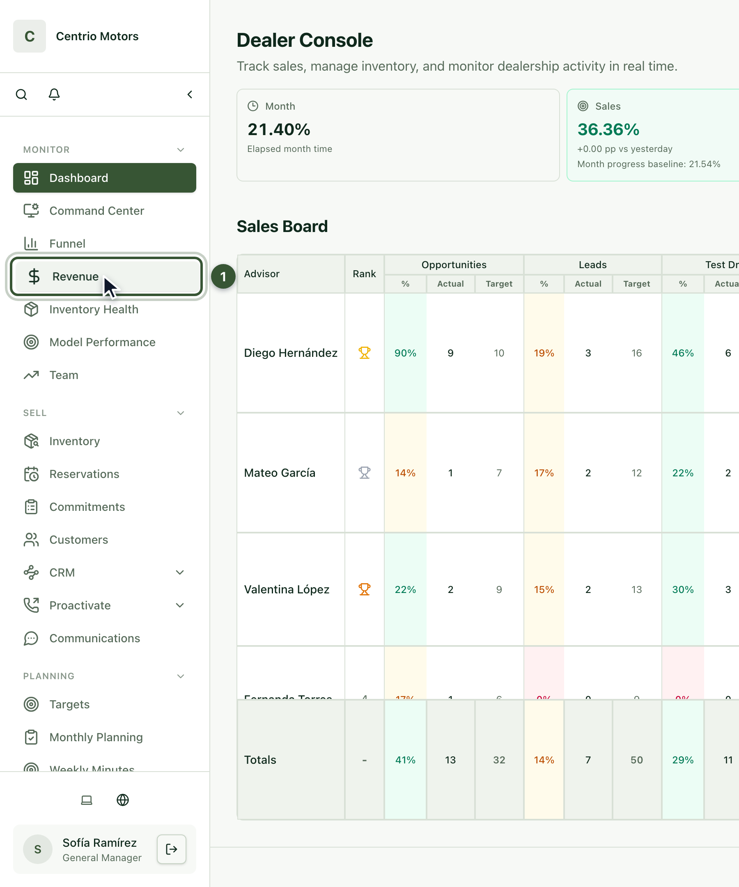Expand the Proactivate submenu
The width and height of the screenshot is (739, 887).
[180, 605]
